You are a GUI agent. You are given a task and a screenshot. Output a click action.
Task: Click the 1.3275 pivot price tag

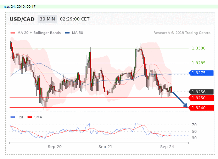[x=201, y=73]
